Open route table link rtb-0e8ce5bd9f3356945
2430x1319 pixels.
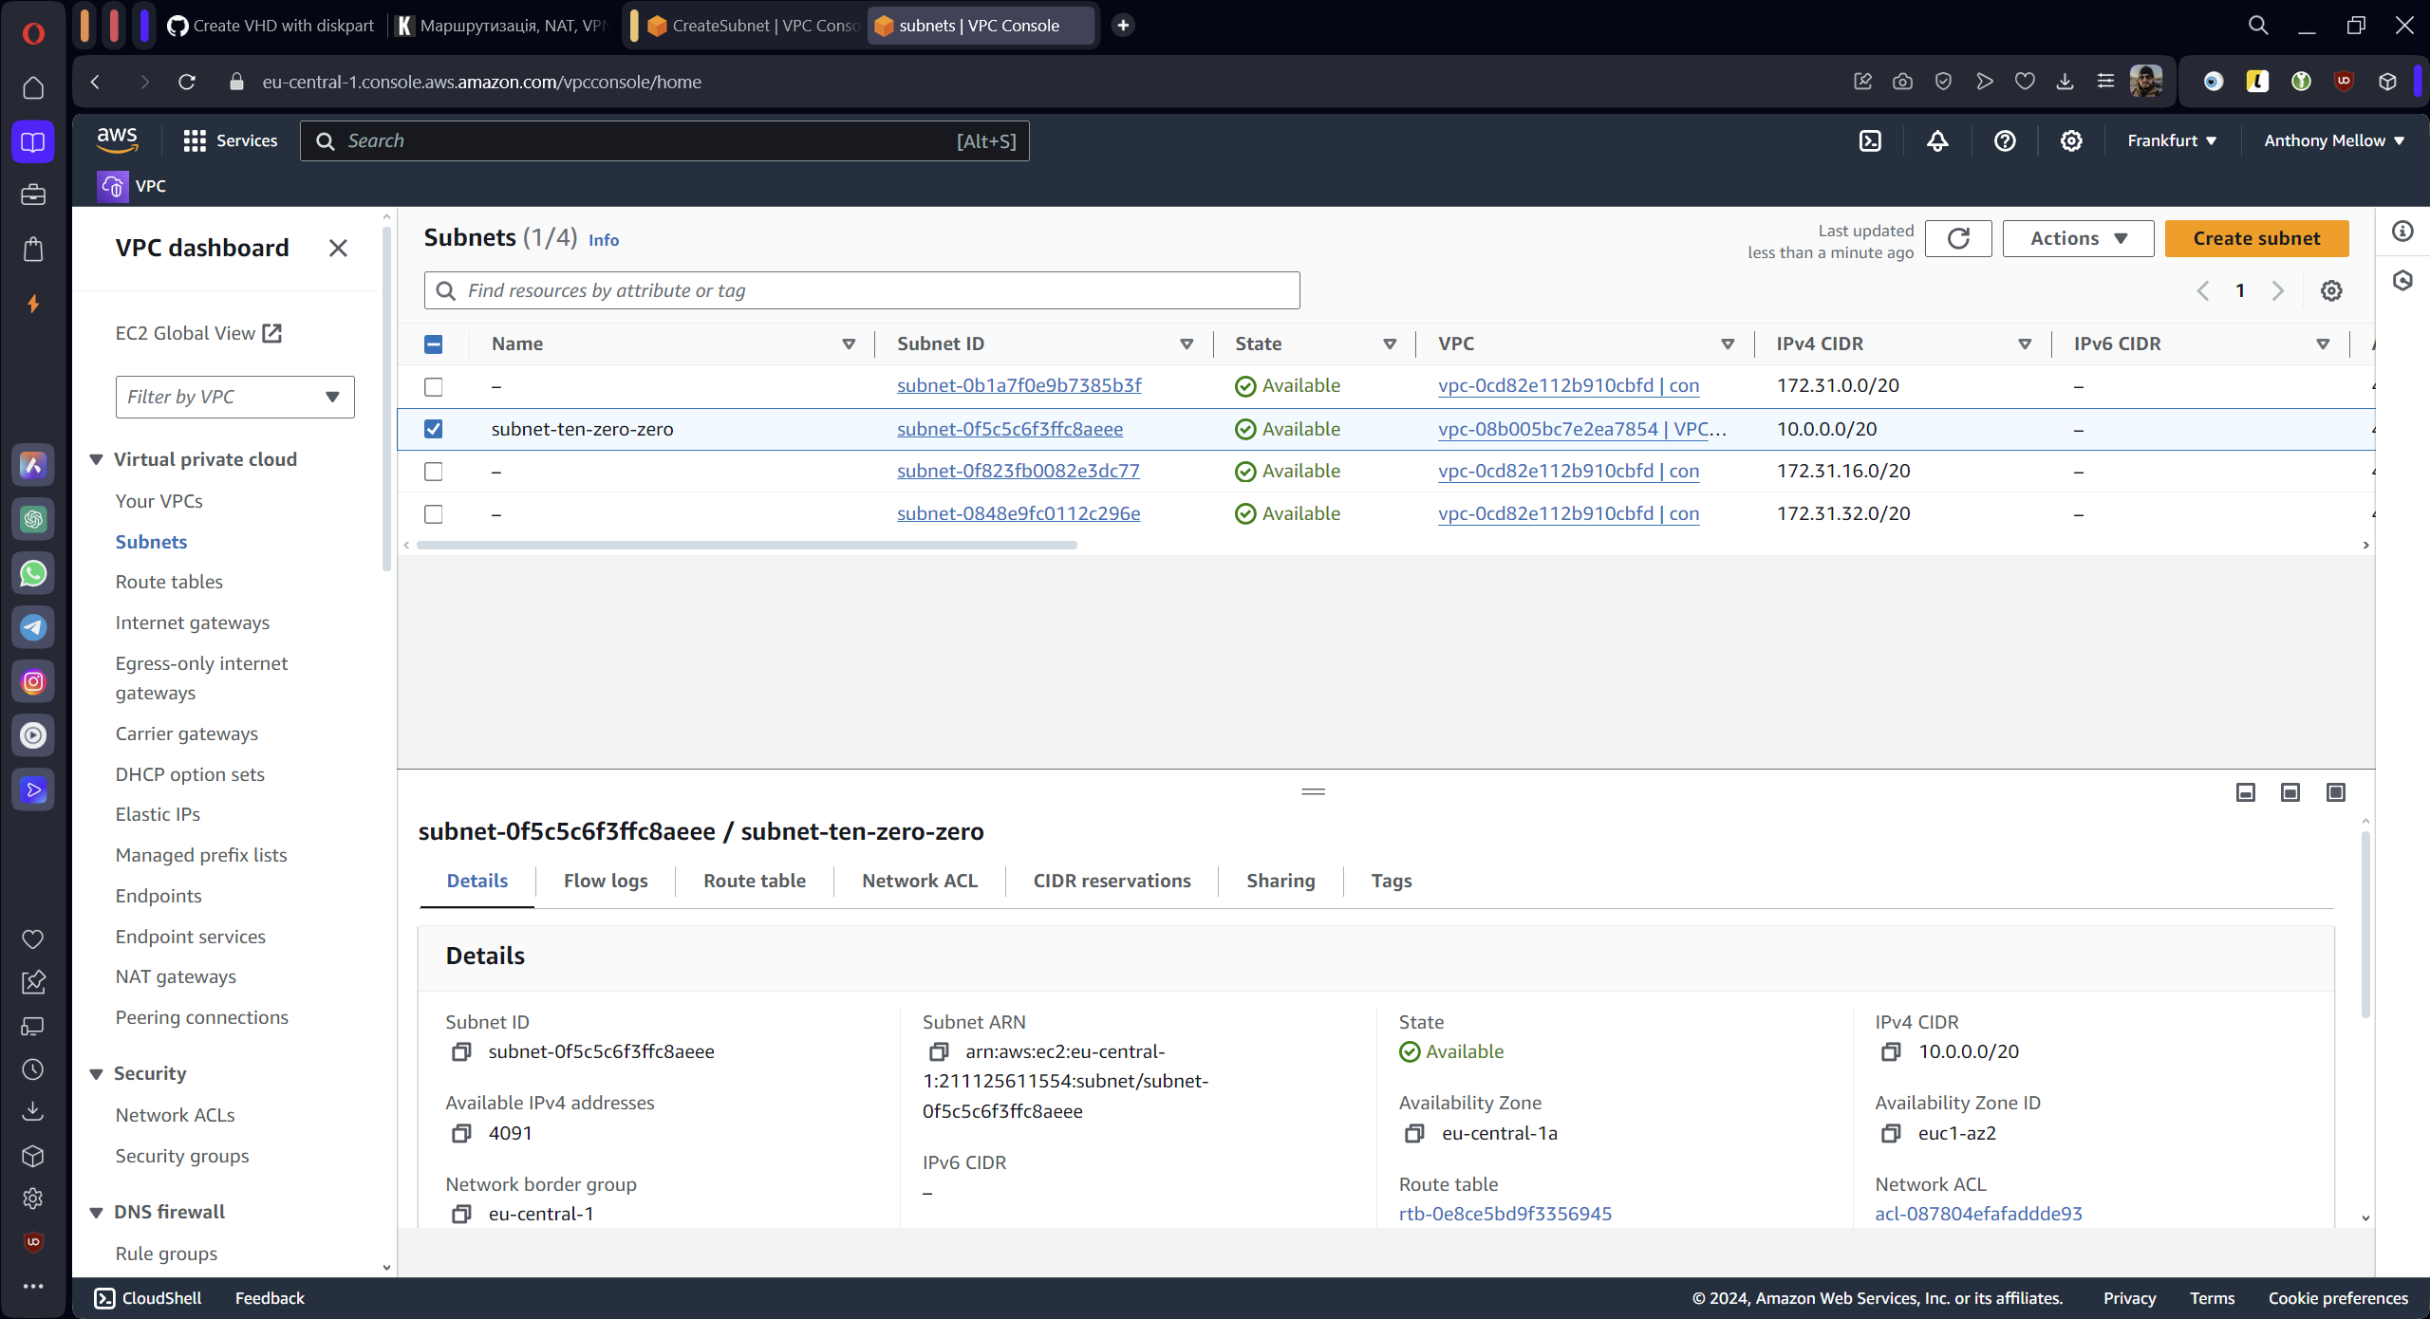[1505, 1214]
